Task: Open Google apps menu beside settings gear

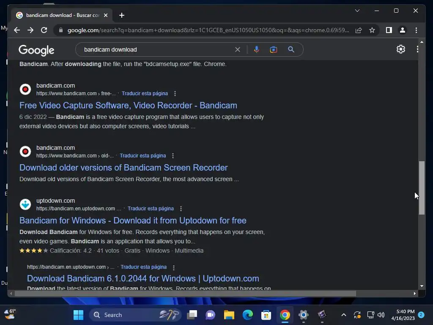Action: (x=417, y=49)
